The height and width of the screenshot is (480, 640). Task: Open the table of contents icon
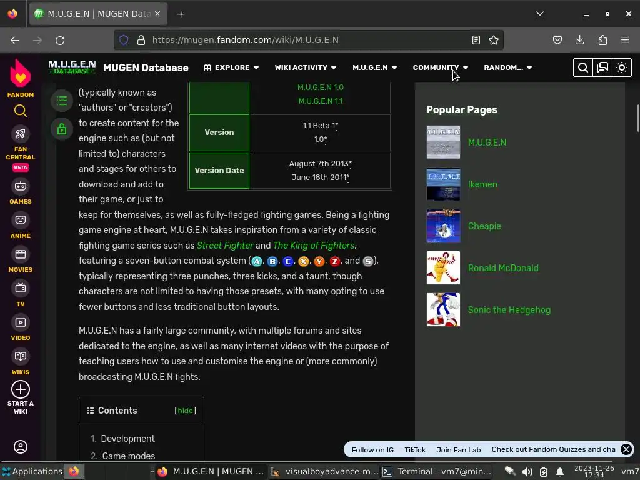coord(62,100)
